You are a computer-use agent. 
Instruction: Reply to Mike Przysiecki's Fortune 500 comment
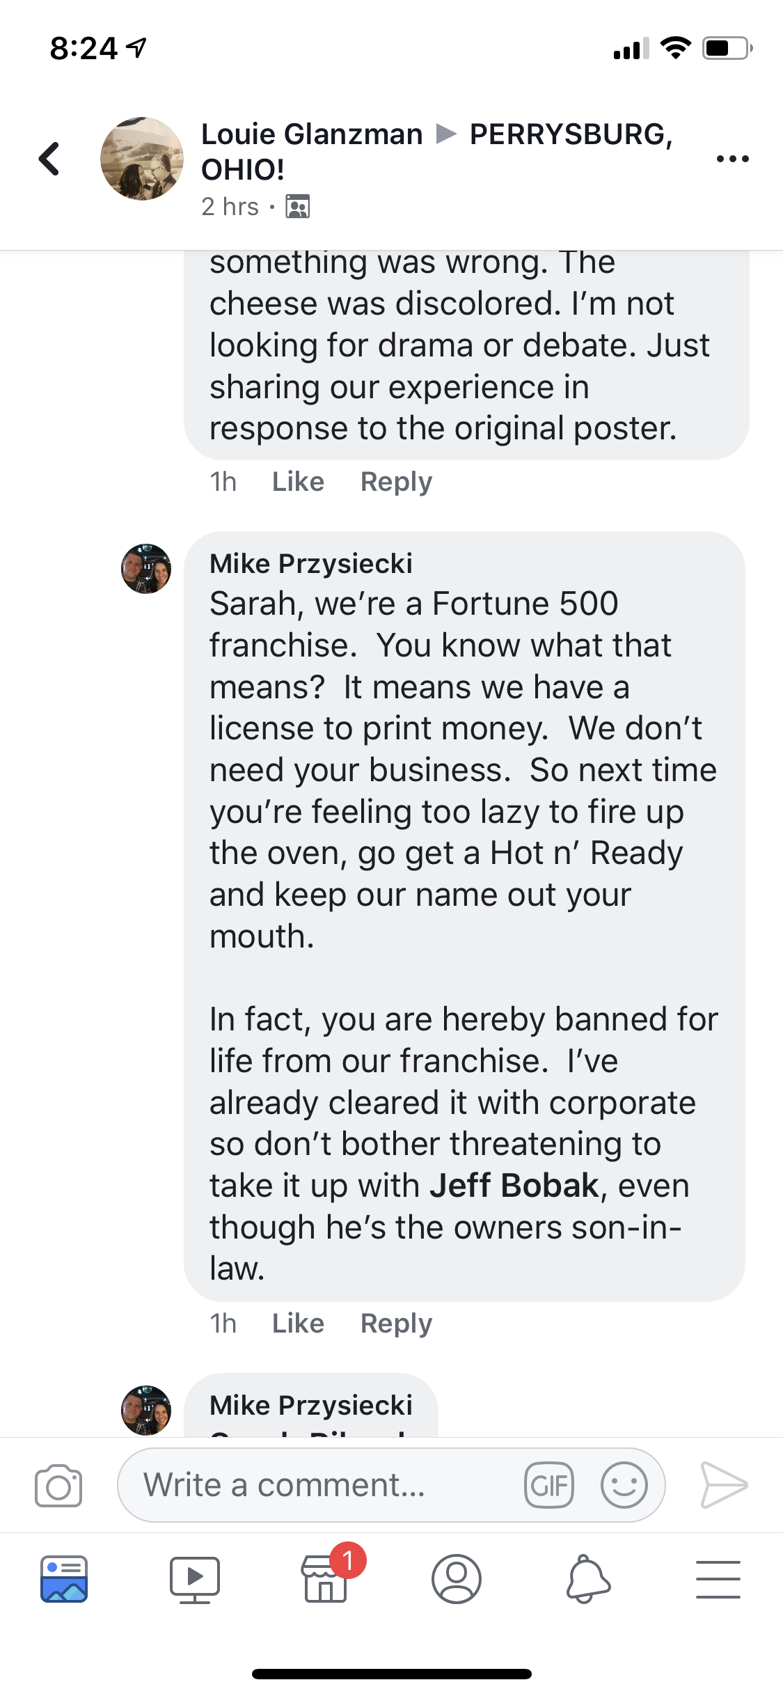click(x=396, y=1324)
